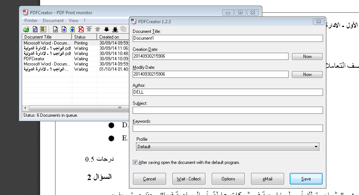Open the yellow log file icon
This screenshot has width=359, height=195.
pos(43,29)
